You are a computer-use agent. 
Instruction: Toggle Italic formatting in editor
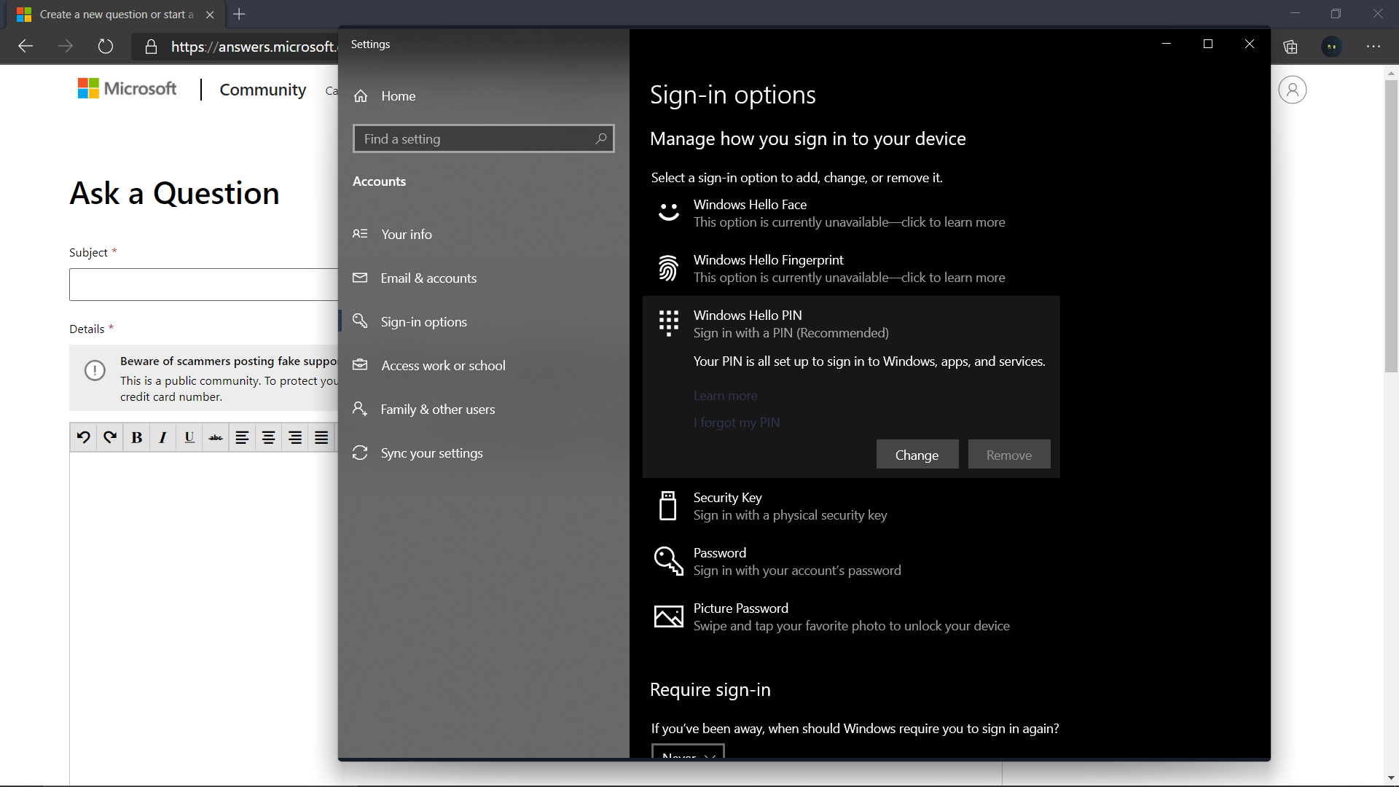162,437
